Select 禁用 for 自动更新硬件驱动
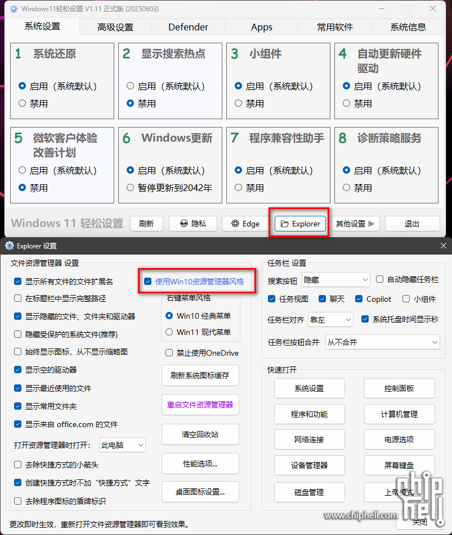 346,103
